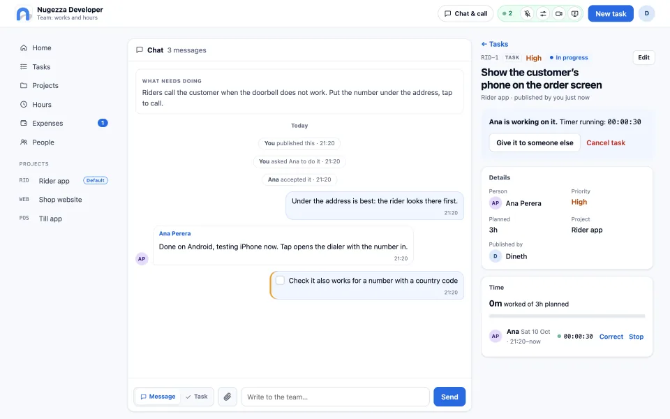Click the RID-1 task identifier
The height and width of the screenshot is (419, 670).
pyautogui.click(x=490, y=58)
